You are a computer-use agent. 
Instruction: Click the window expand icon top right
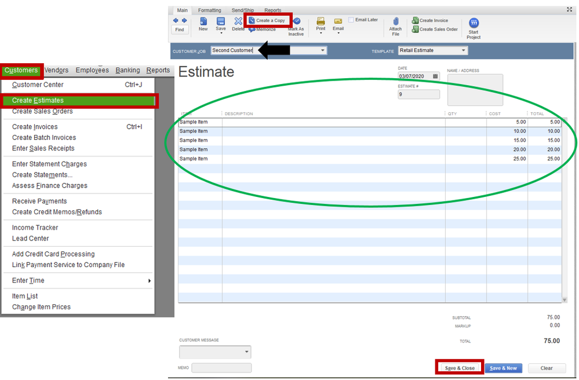569,10
